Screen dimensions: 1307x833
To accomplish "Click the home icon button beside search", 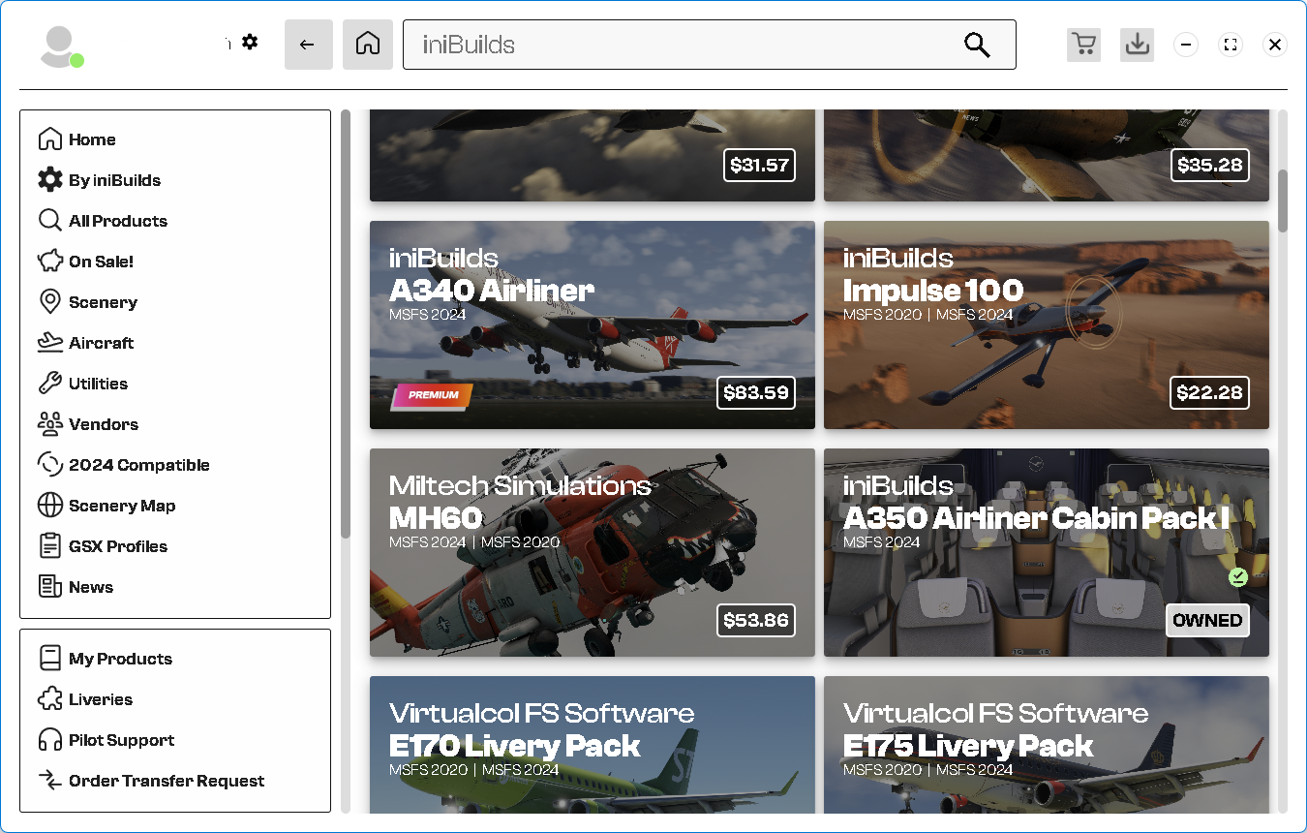I will pyautogui.click(x=368, y=45).
